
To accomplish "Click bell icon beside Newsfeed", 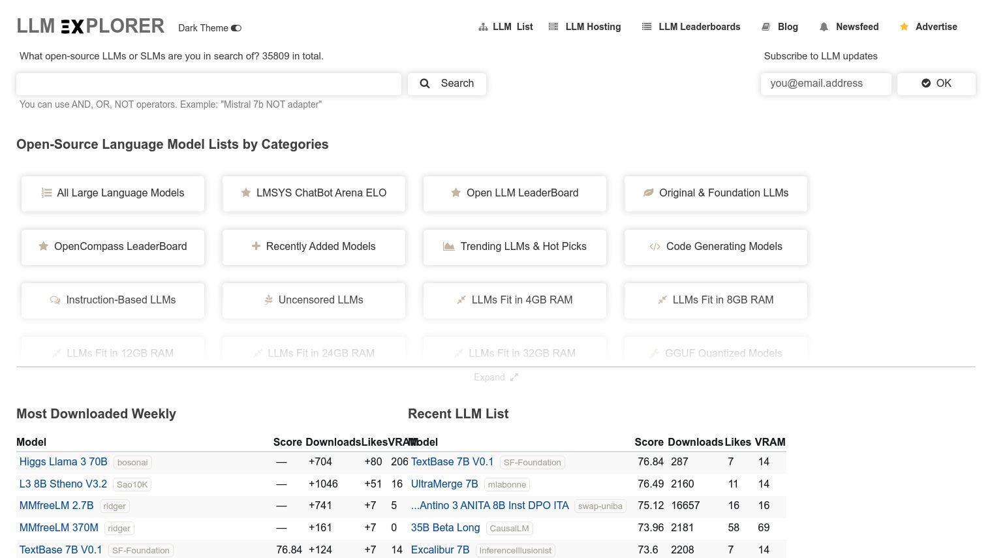I will [x=824, y=27].
